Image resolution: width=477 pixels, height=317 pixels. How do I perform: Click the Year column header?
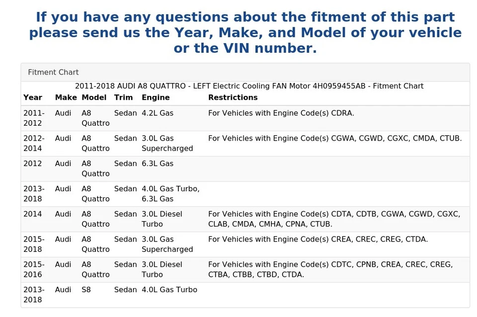pos(33,97)
